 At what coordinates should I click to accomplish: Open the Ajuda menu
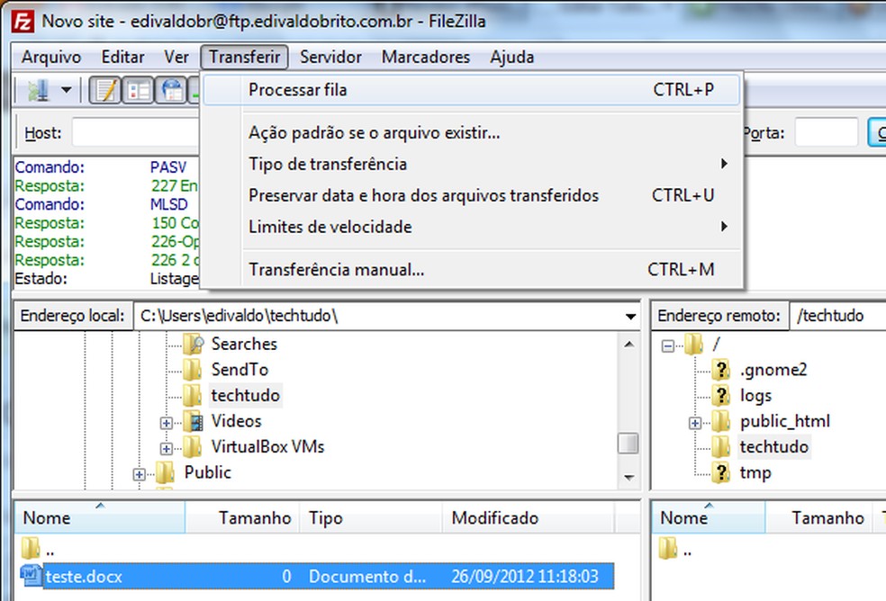point(512,57)
